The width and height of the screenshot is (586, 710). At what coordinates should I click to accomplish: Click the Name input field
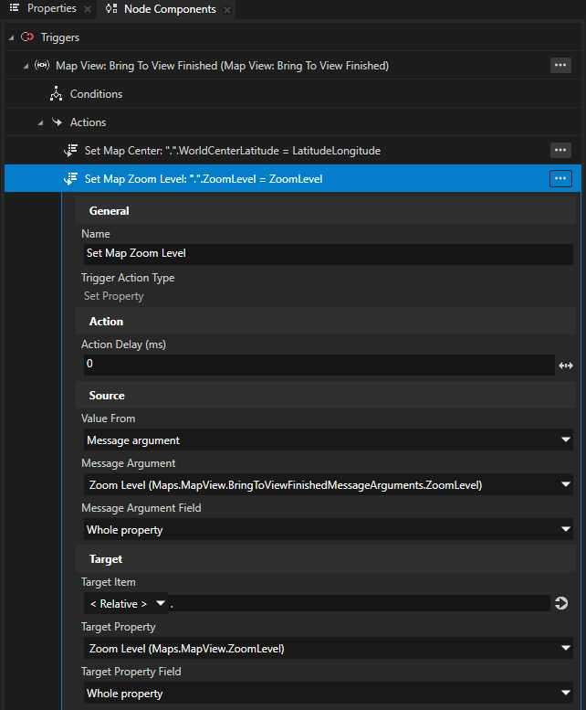click(x=328, y=253)
